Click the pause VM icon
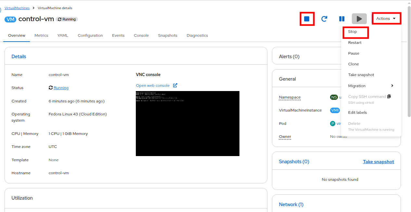The image size is (411, 212). point(341,19)
